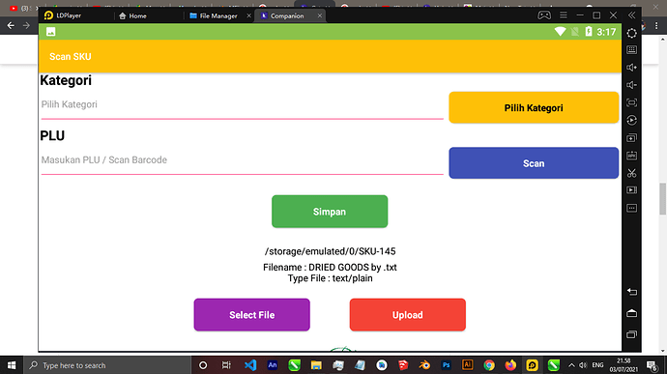Screen dimensions: 667x374
Task: Click the Android back arrow icon
Action: [x=631, y=292]
